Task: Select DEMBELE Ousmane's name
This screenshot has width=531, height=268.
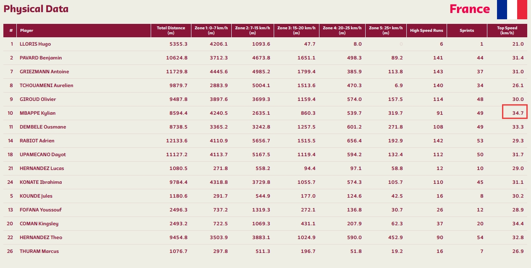Action: point(43,127)
